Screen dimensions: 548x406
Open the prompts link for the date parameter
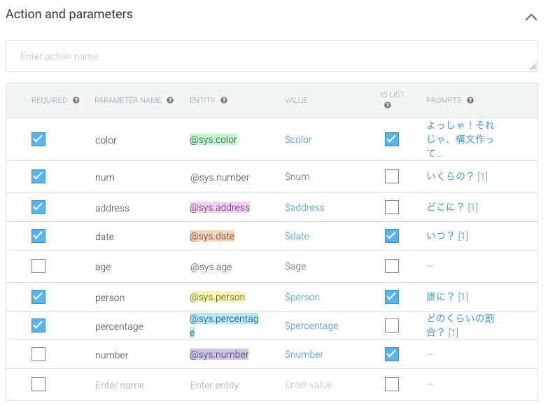coord(447,236)
